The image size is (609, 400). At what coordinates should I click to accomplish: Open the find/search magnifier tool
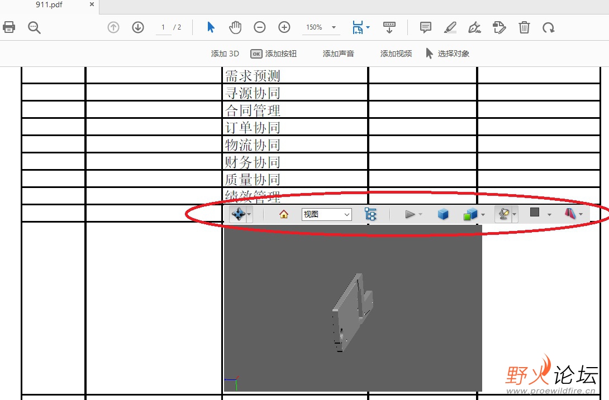pyautogui.click(x=34, y=27)
